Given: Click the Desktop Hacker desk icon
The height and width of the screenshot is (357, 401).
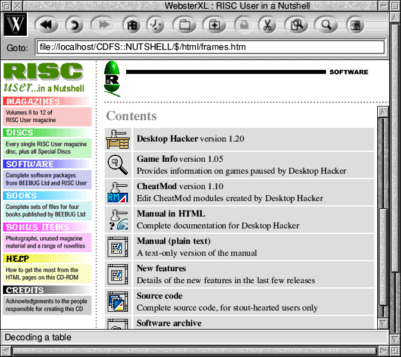Looking at the screenshot, I should [x=118, y=139].
